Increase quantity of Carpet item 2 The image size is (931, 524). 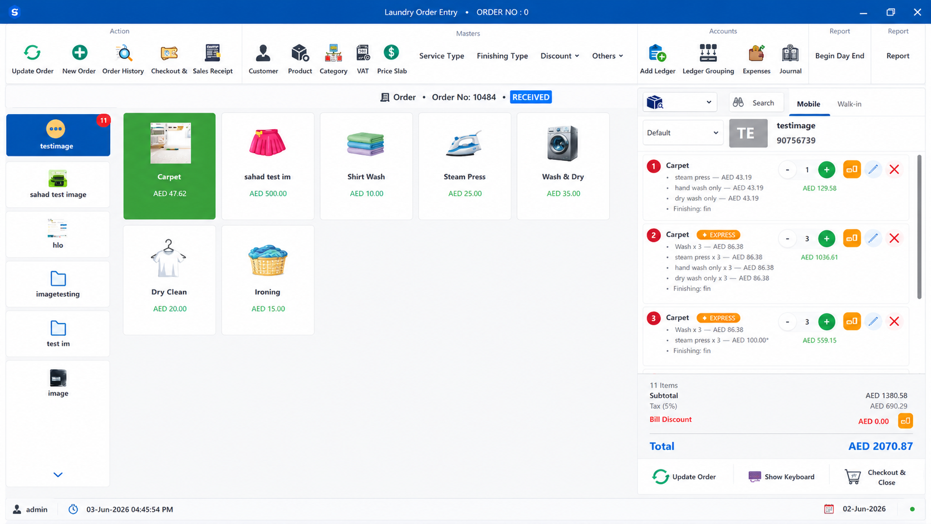click(826, 239)
